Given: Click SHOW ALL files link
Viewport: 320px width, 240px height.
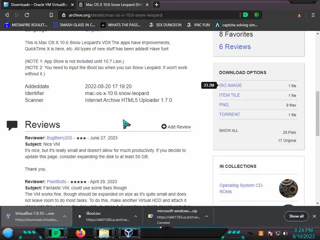Looking at the screenshot, I should point(228,131).
